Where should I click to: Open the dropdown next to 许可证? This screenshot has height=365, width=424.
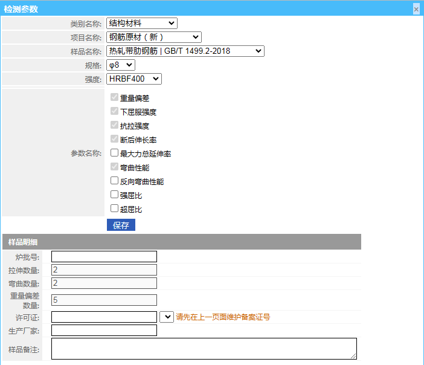point(167,317)
